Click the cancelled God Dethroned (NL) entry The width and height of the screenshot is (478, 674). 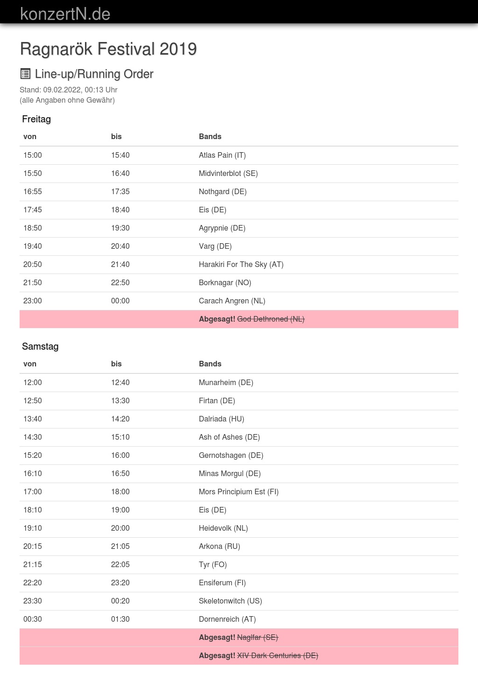[271, 319]
